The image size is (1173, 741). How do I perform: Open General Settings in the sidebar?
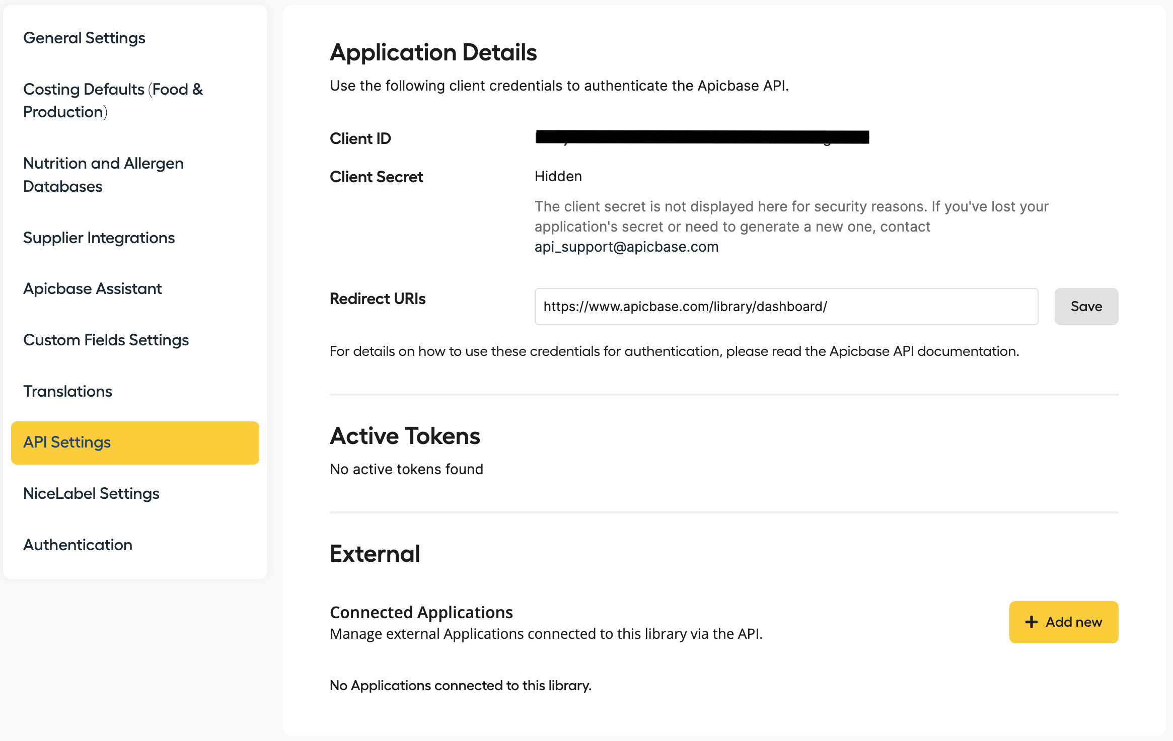[84, 38]
